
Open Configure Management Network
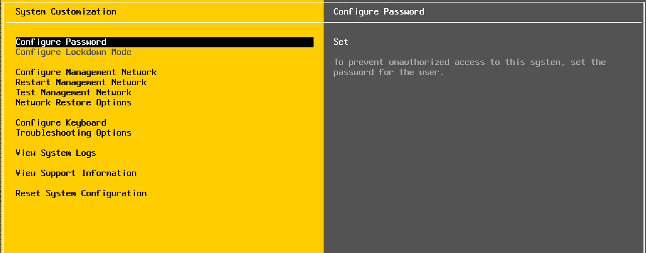pyautogui.click(x=86, y=73)
